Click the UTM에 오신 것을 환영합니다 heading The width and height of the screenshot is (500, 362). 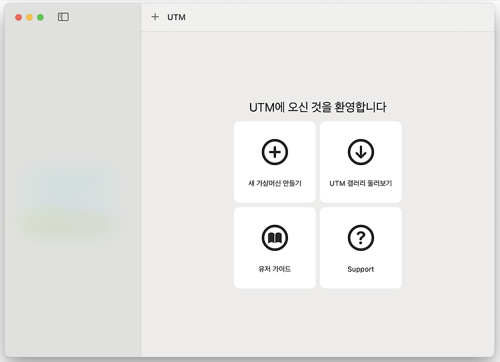(317, 107)
